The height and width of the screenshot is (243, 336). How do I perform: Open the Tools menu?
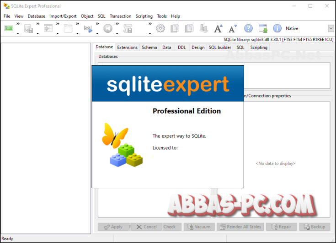click(162, 16)
